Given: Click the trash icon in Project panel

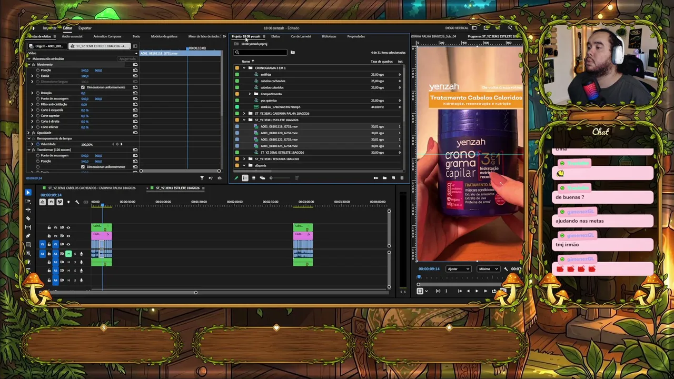Looking at the screenshot, I should 402,178.
